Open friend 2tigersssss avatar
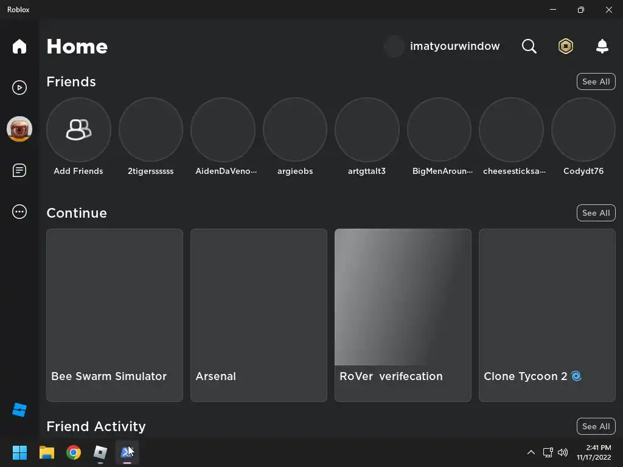 click(x=151, y=130)
